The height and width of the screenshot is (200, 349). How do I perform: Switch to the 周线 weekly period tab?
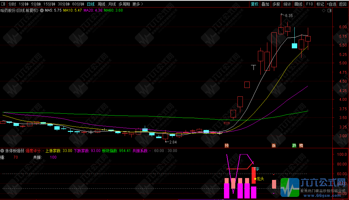coord(101,4)
